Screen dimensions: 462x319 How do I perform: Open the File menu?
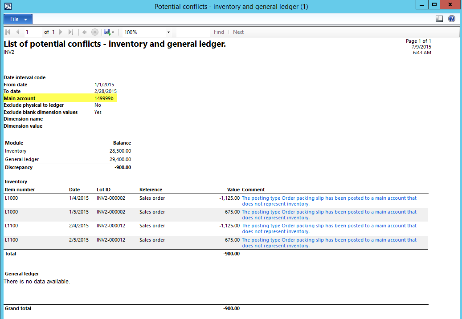(18, 19)
